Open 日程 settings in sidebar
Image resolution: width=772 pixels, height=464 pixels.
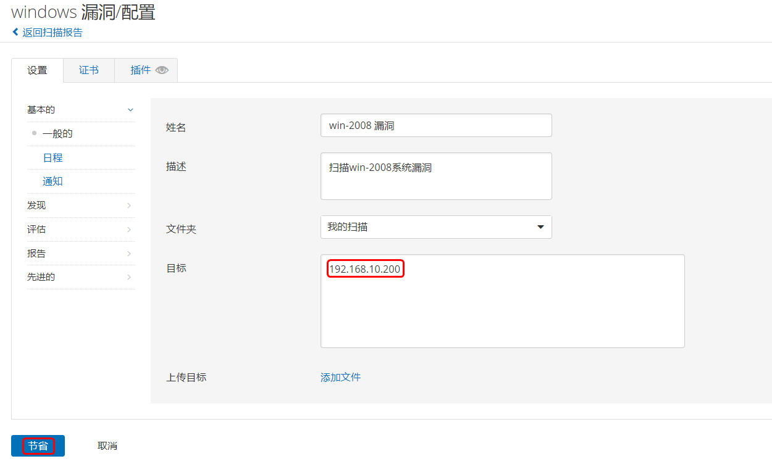(52, 157)
